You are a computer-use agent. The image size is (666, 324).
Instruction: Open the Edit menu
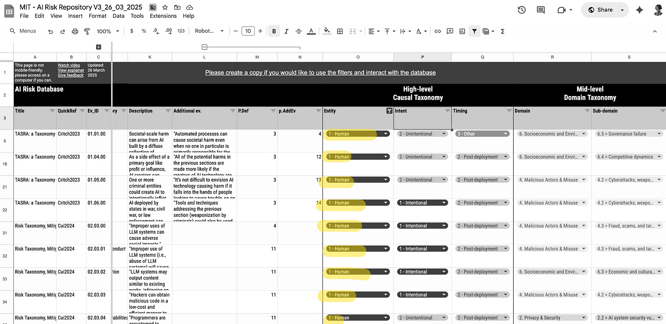[39, 16]
